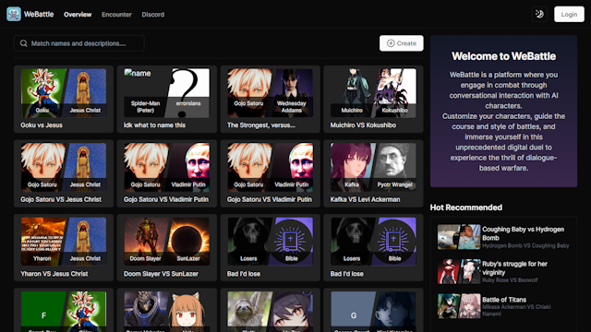The width and height of the screenshot is (591, 332).
Task: Toggle the dark mode theme icon
Action: click(539, 15)
